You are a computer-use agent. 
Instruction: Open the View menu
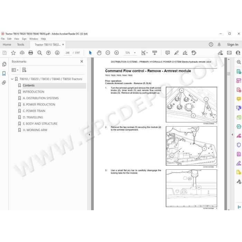click(17, 39)
